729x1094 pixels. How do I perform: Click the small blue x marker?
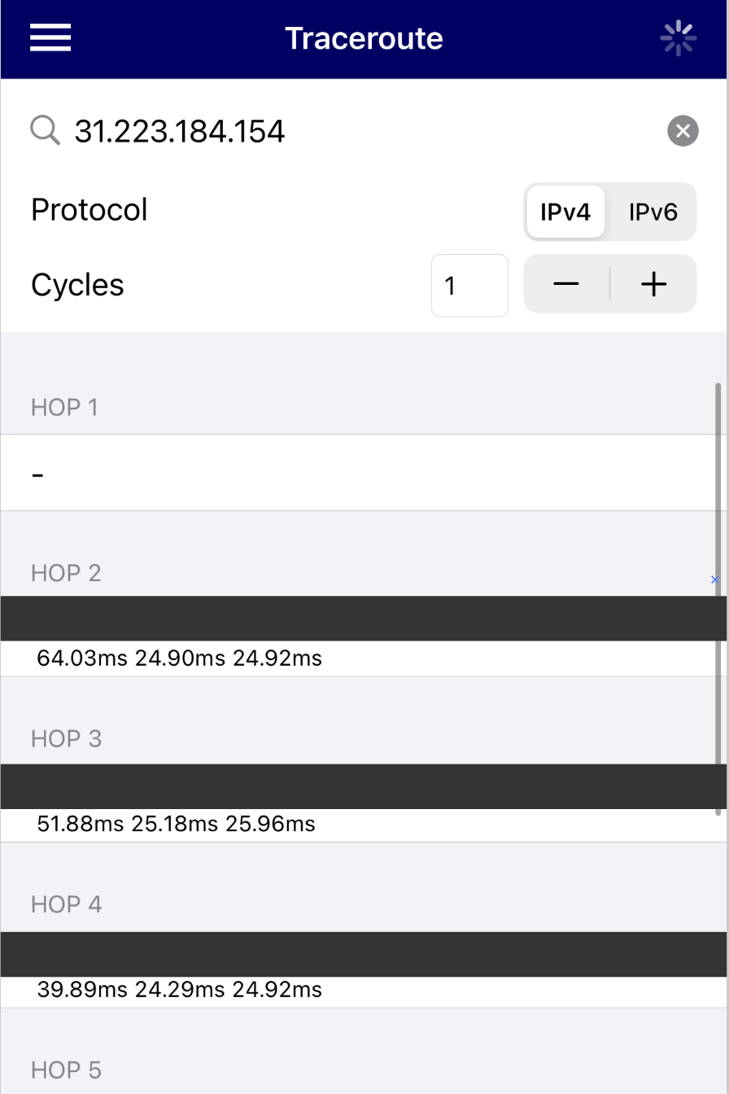715,580
